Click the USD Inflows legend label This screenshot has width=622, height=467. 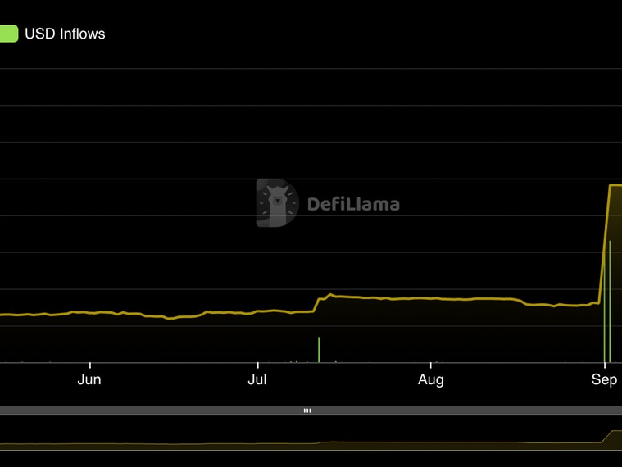coord(65,34)
